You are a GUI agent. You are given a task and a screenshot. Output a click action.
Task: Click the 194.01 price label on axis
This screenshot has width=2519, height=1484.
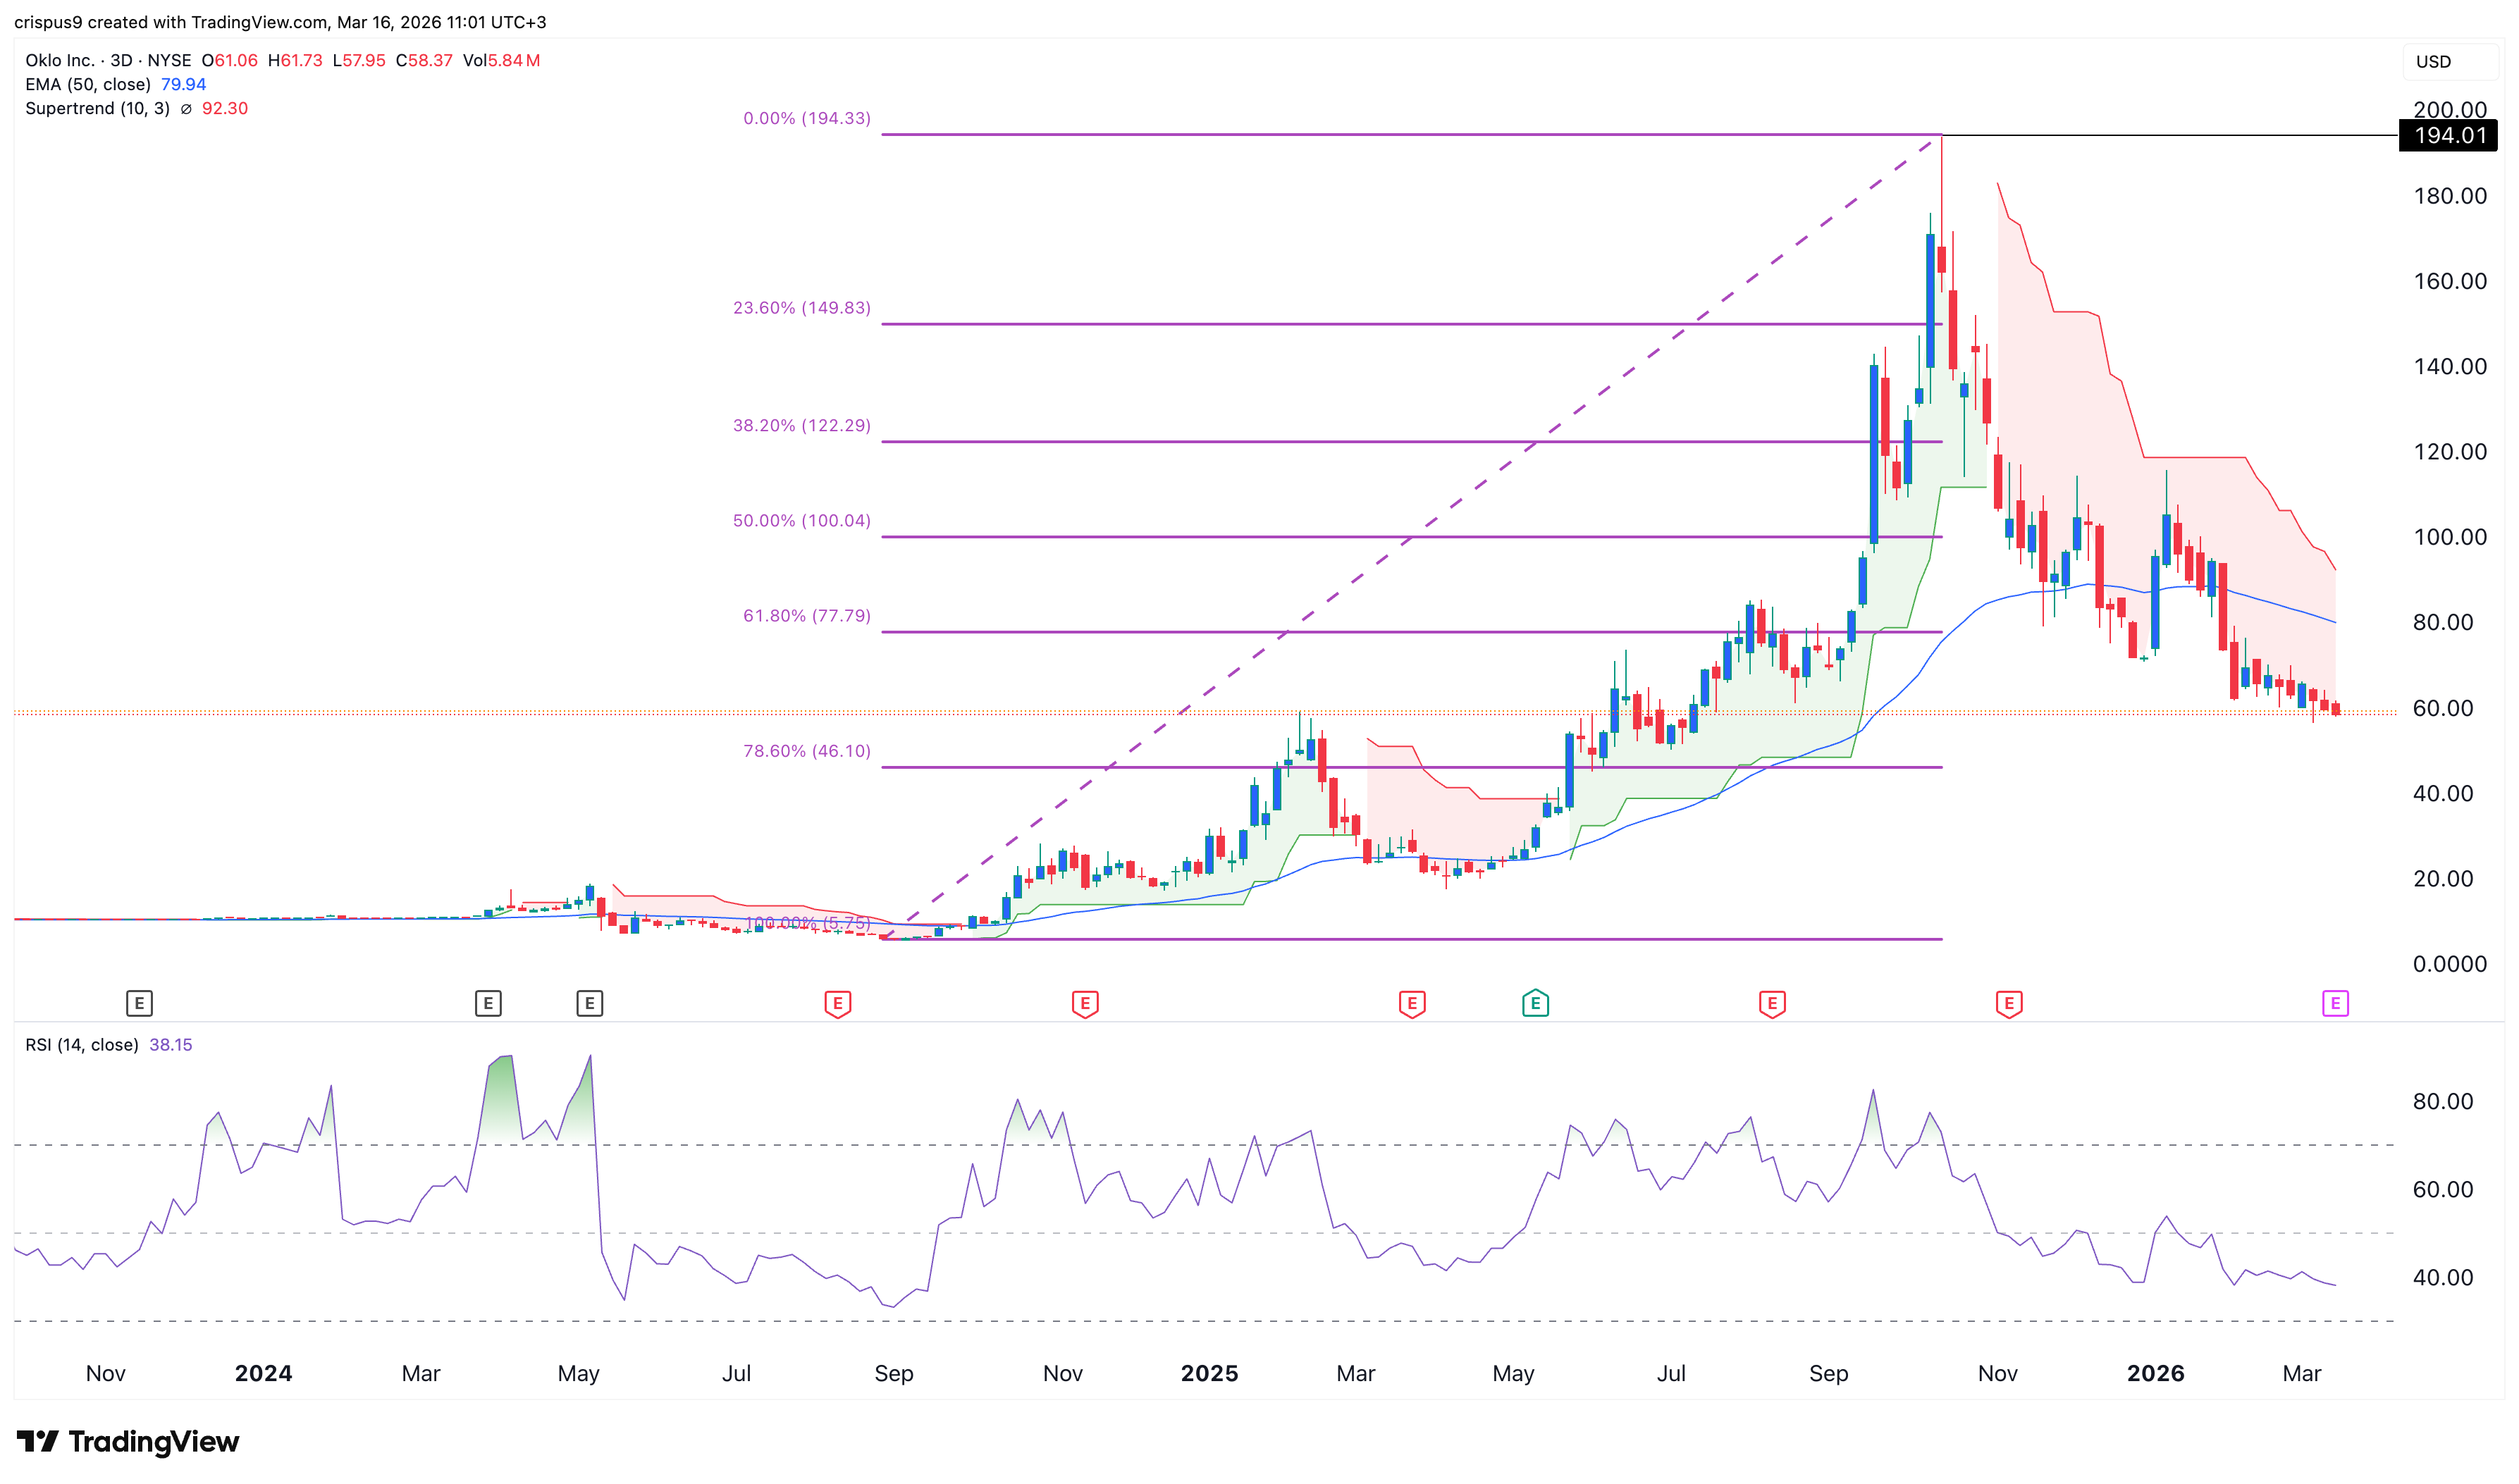click(2449, 135)
